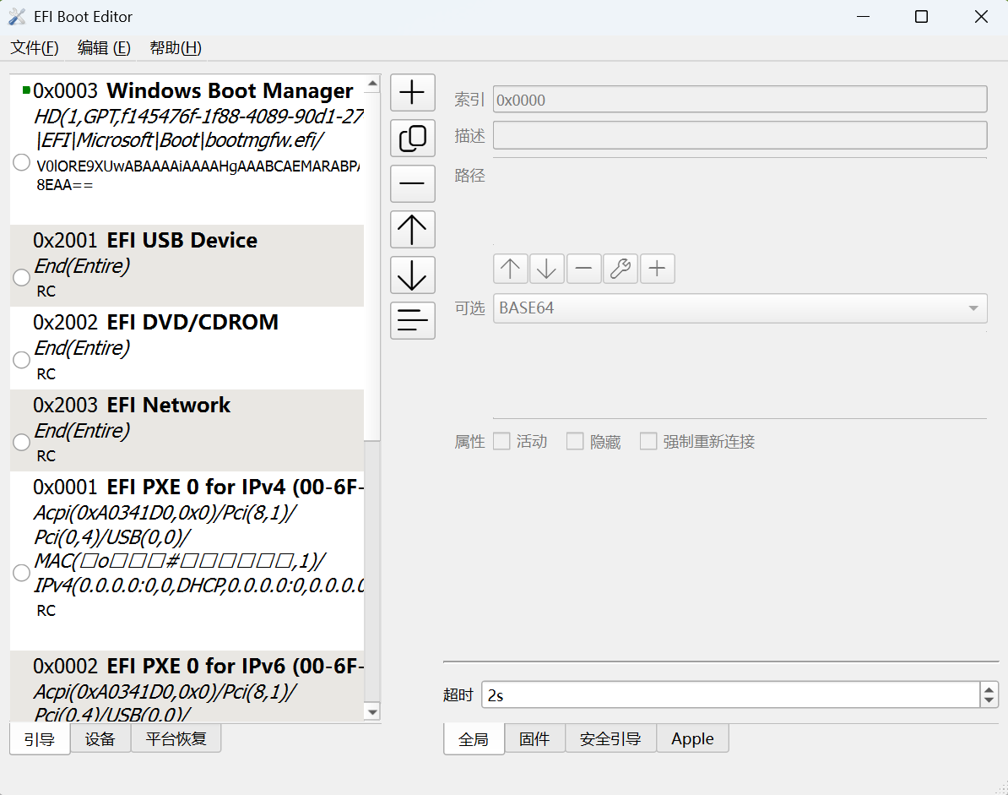
Task: Duplicate the selected boot entry
Action: click(x=412, y=138)
